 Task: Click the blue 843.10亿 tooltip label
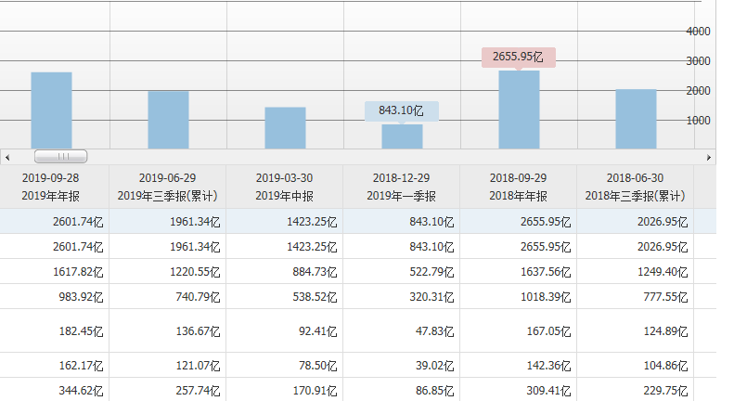(401, 110)
